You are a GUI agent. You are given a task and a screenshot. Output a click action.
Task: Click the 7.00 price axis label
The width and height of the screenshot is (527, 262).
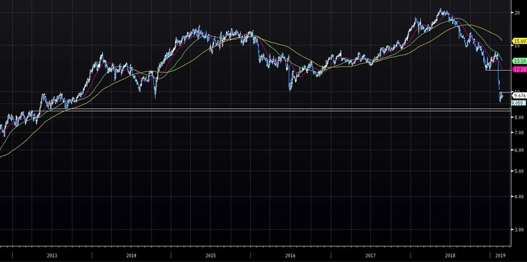click(519, 134)
